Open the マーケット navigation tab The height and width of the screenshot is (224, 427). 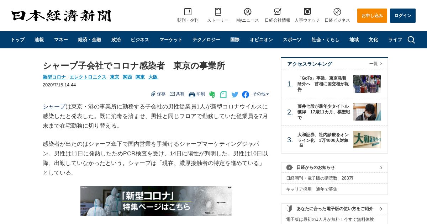click(x=171, y=40)
